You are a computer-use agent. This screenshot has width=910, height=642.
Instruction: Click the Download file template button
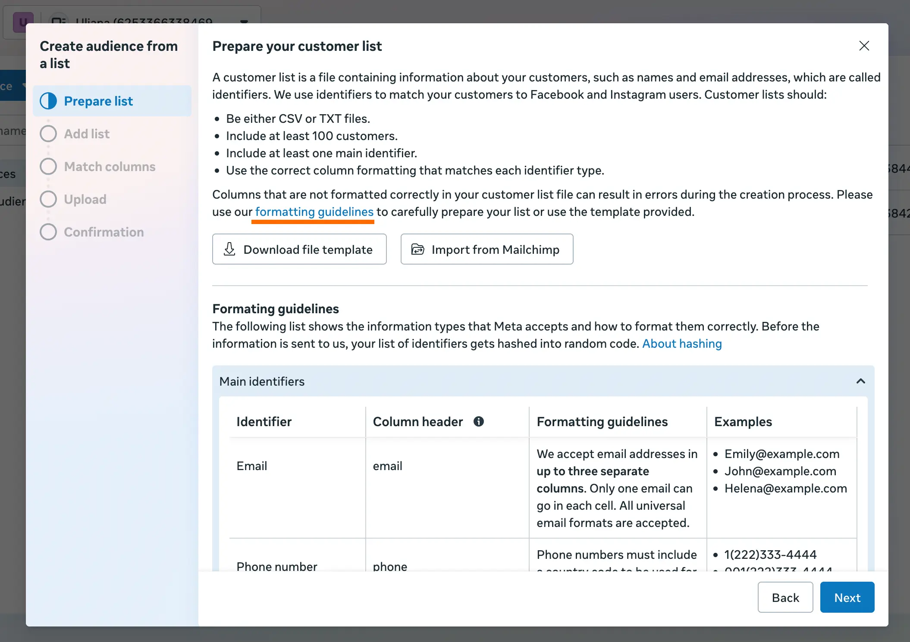coord(299,249)
